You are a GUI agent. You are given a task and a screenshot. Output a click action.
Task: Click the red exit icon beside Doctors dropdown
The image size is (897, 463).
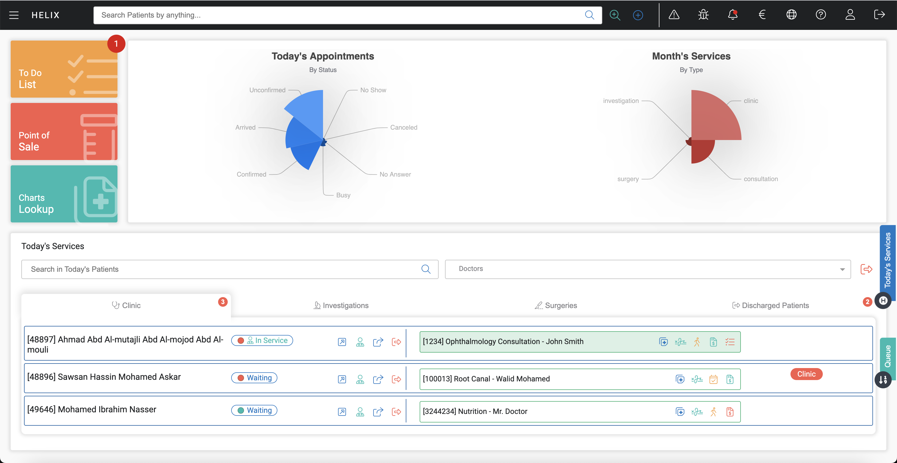coord(866,269)
